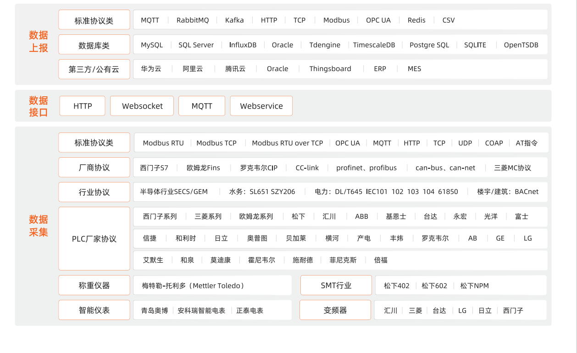Image resolution: width=577 pixels, height=353 pixels.
Task: Click the 欧姆龙系列 PLC entry
Action: pyautogui.click(x=256, y=216)
